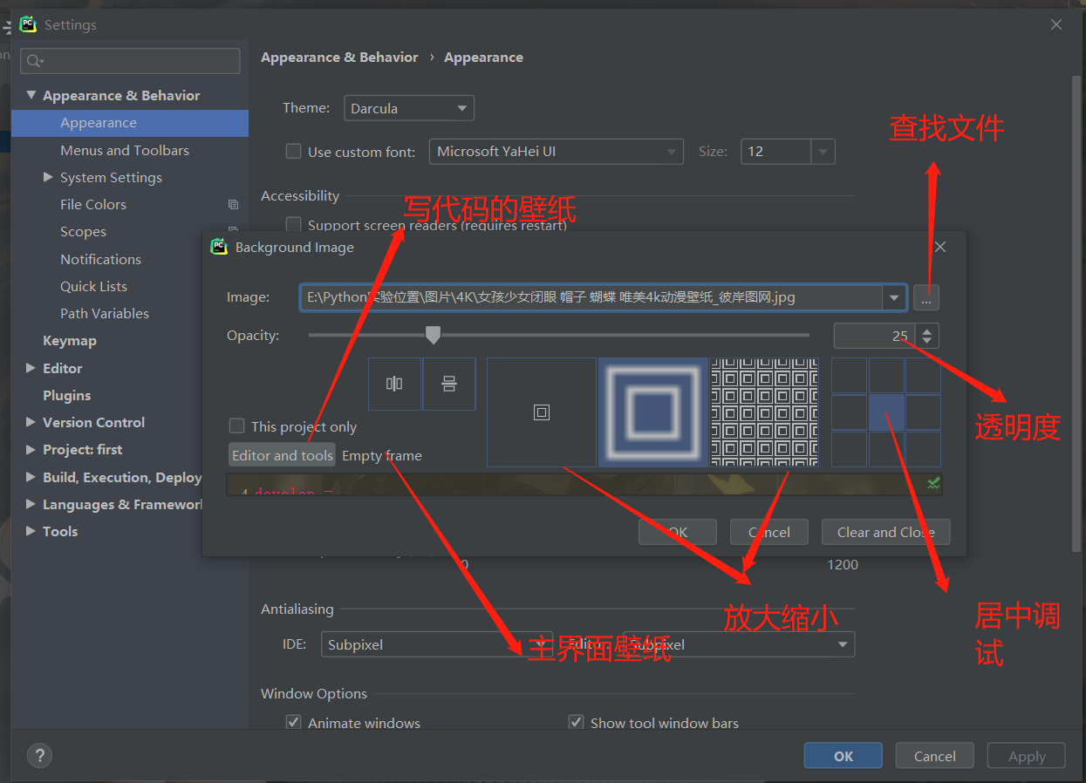The width and height of the screenshot is (1086, 783).
Task: Open the Keymap settings page
Action: [70, 340]
